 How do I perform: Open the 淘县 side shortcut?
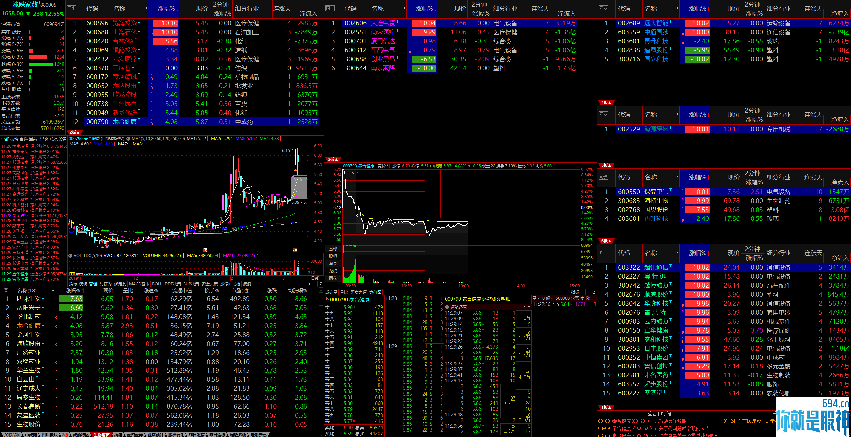click(333, 263)
